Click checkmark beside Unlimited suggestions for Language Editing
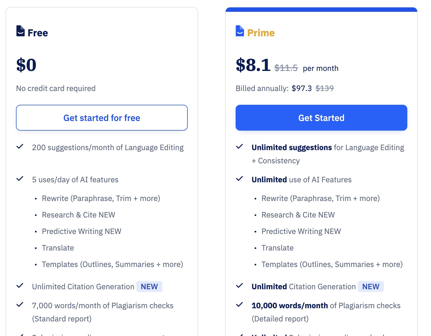431x336 pixels. tap(239, 147)
